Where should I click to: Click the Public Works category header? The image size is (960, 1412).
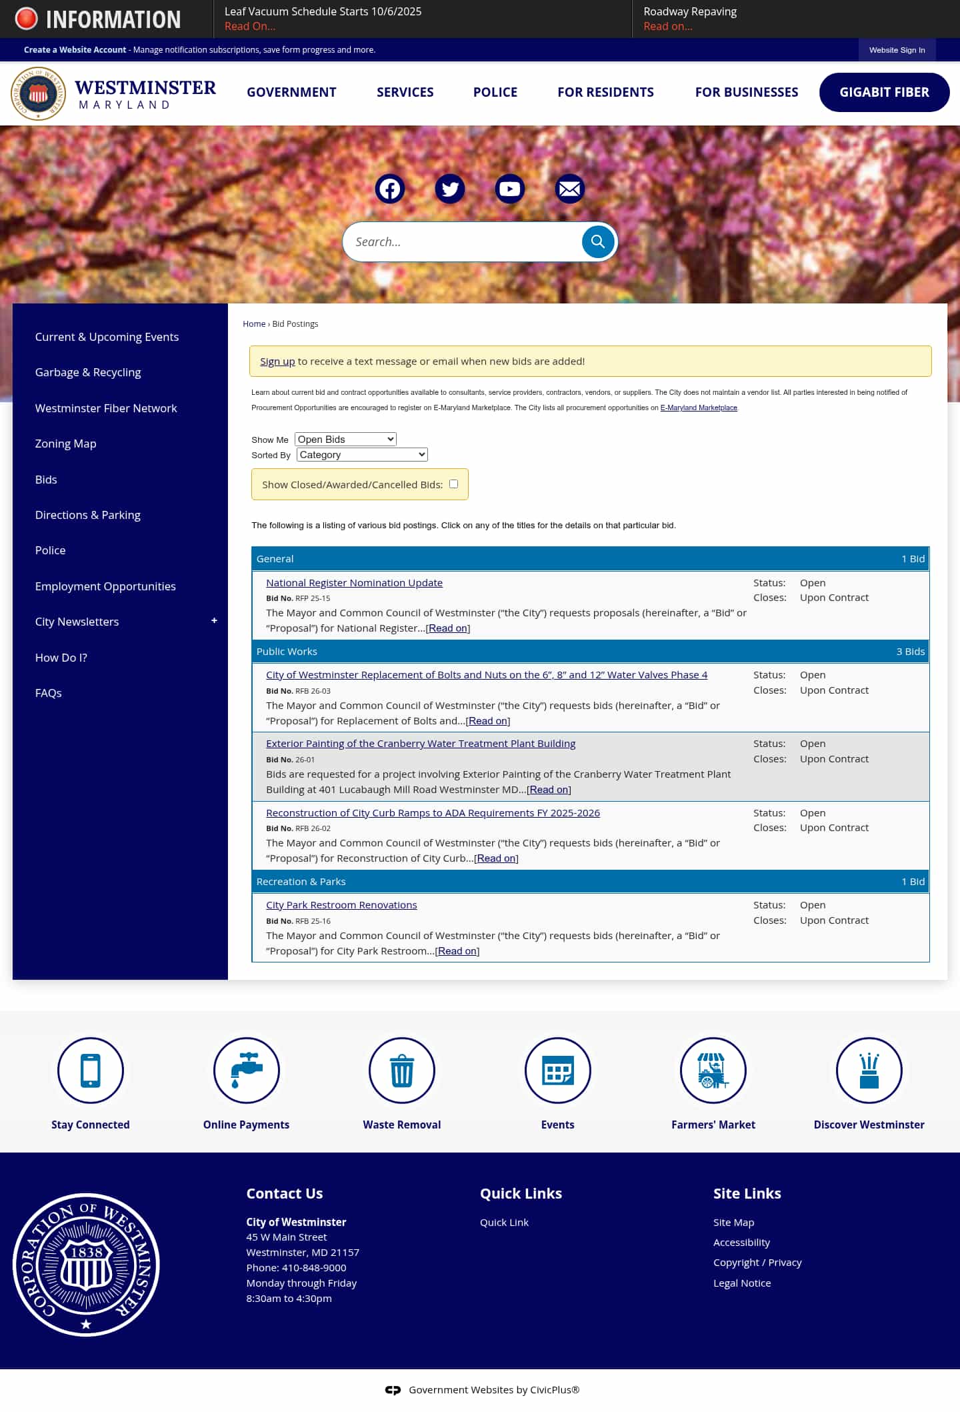point(591,652)
